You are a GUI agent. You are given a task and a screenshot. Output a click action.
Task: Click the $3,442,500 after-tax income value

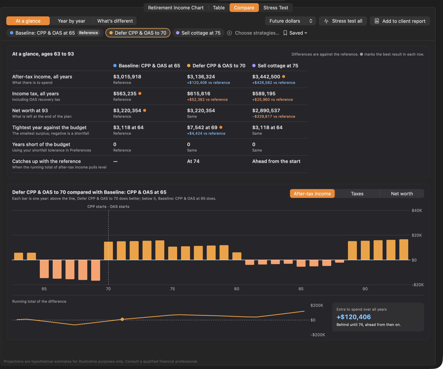coord(266,76)
